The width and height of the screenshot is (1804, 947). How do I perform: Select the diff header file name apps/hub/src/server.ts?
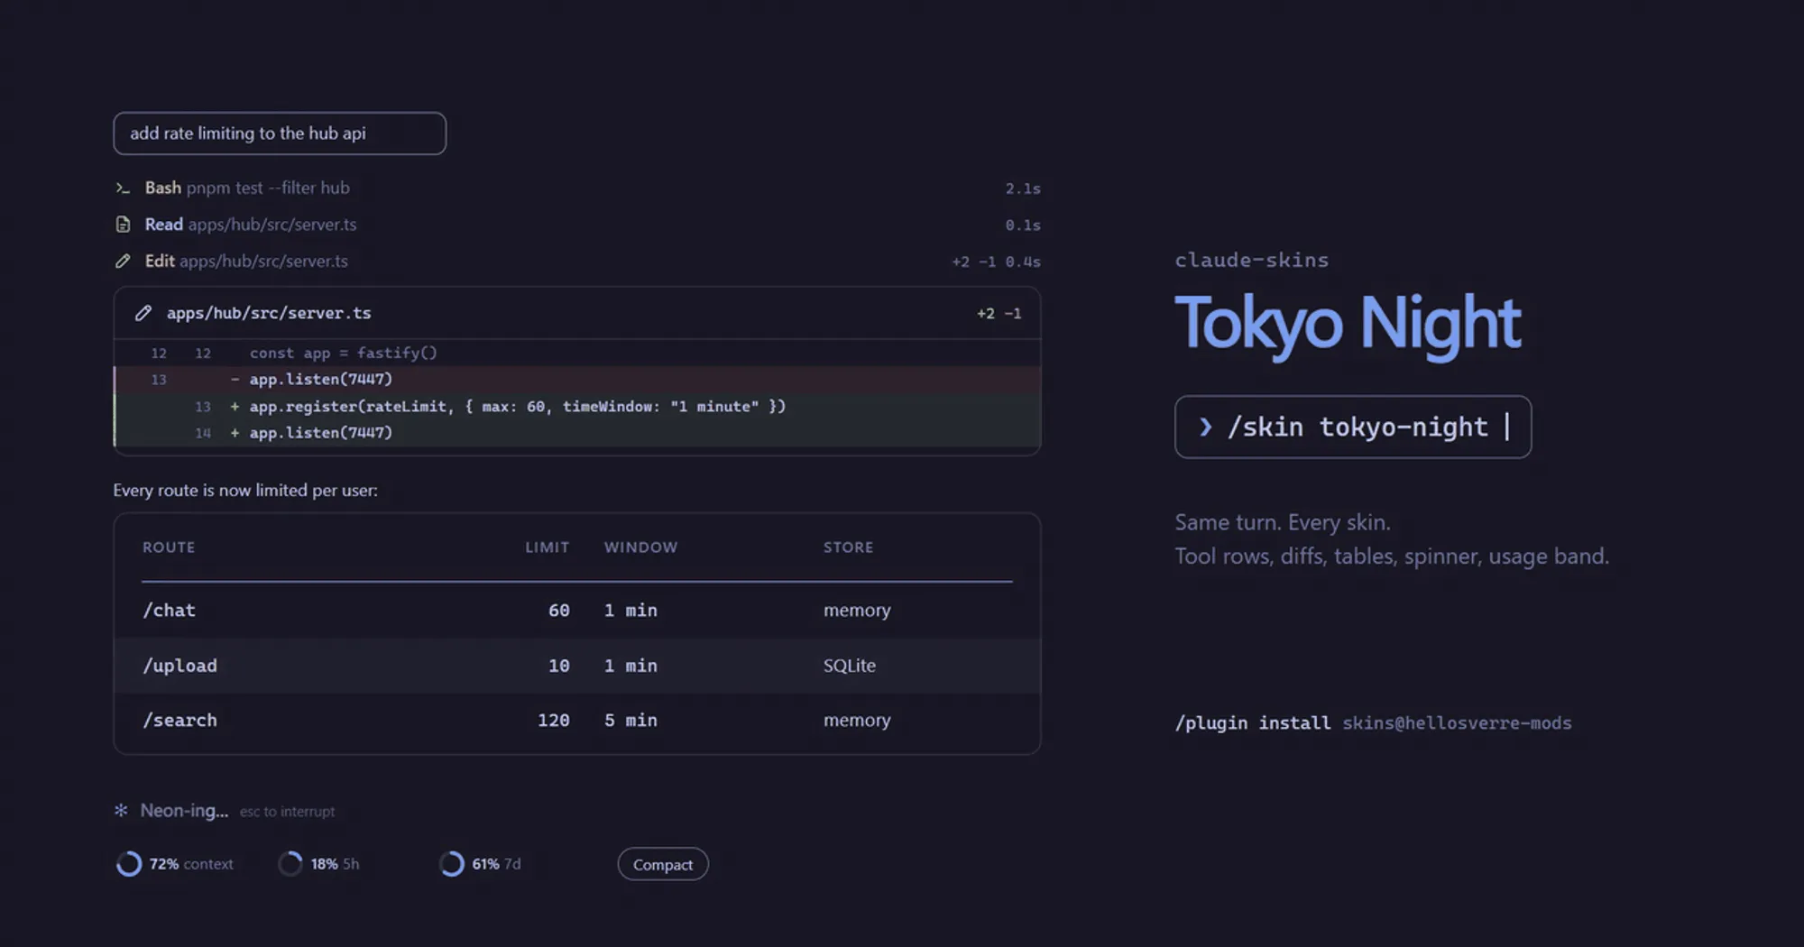pos(269,313)
